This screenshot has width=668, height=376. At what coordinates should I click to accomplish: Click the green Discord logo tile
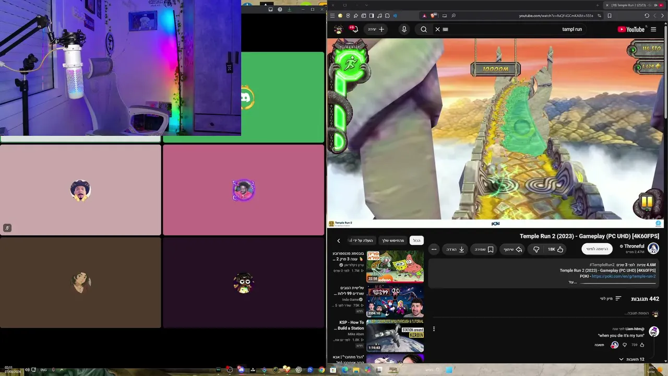point(282,97)
